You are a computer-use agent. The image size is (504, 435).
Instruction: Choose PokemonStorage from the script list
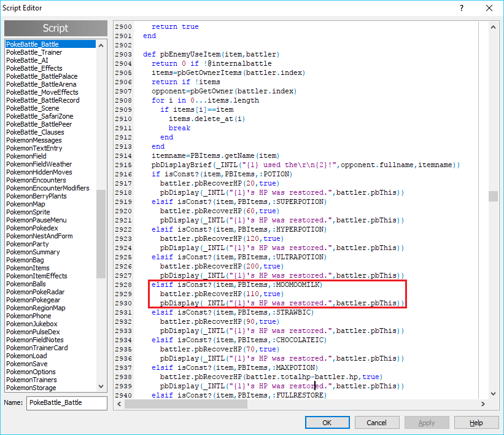[32, 388]
